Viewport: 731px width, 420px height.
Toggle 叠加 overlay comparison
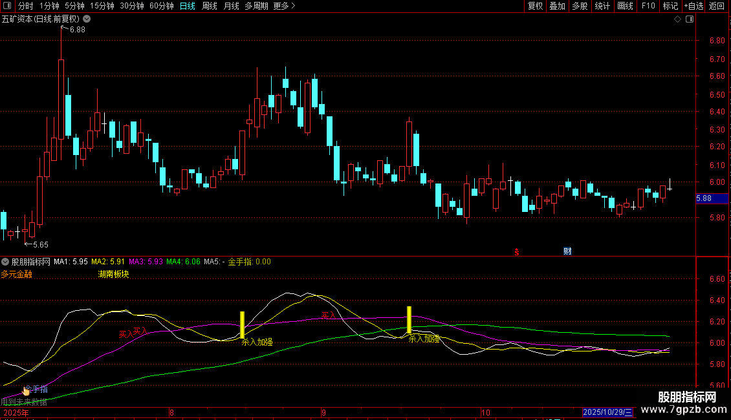click(558, 6)
